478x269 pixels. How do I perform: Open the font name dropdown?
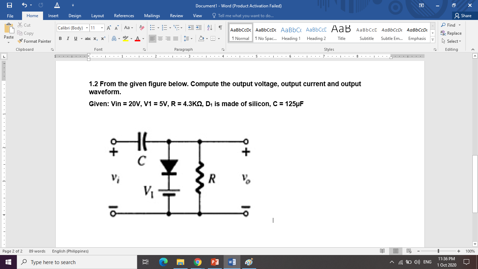87,28
